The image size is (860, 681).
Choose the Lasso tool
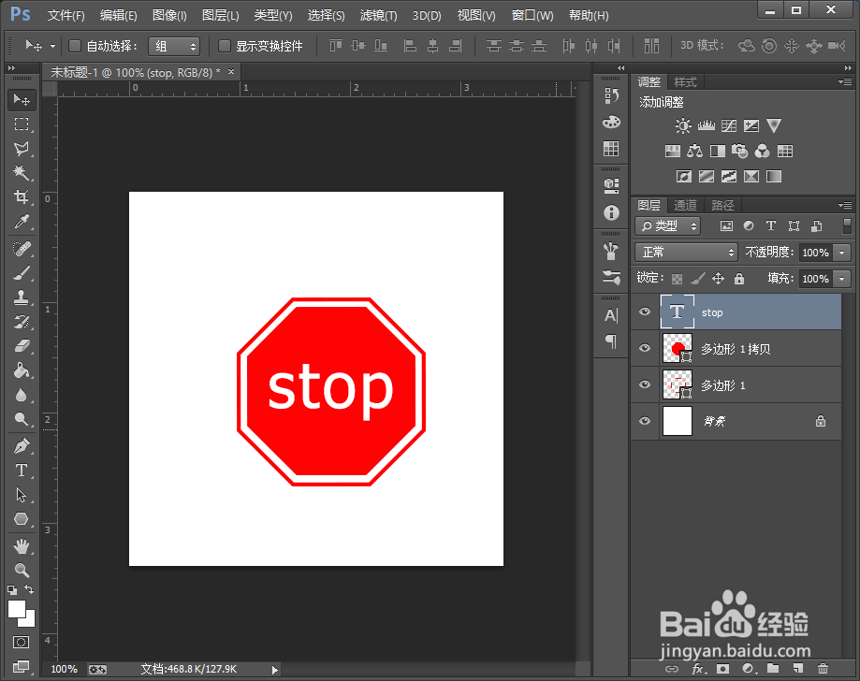pos(22,149)
